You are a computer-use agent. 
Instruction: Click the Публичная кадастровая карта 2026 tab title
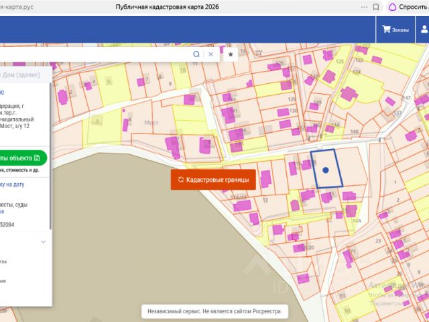[x=167, y=7]
